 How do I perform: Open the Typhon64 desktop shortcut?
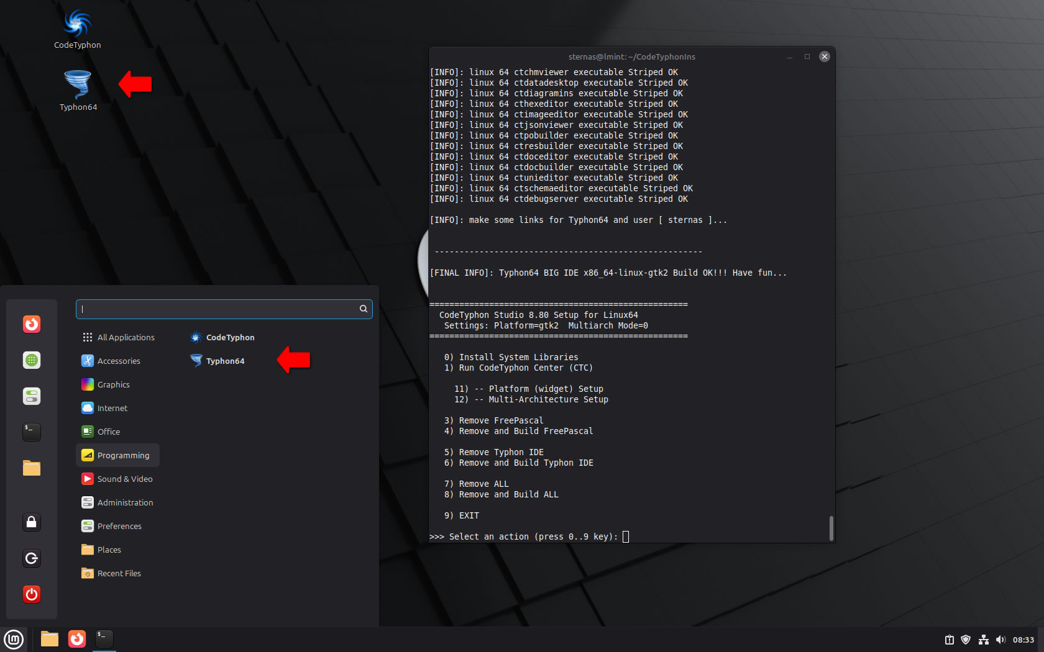tap(78, 91)
